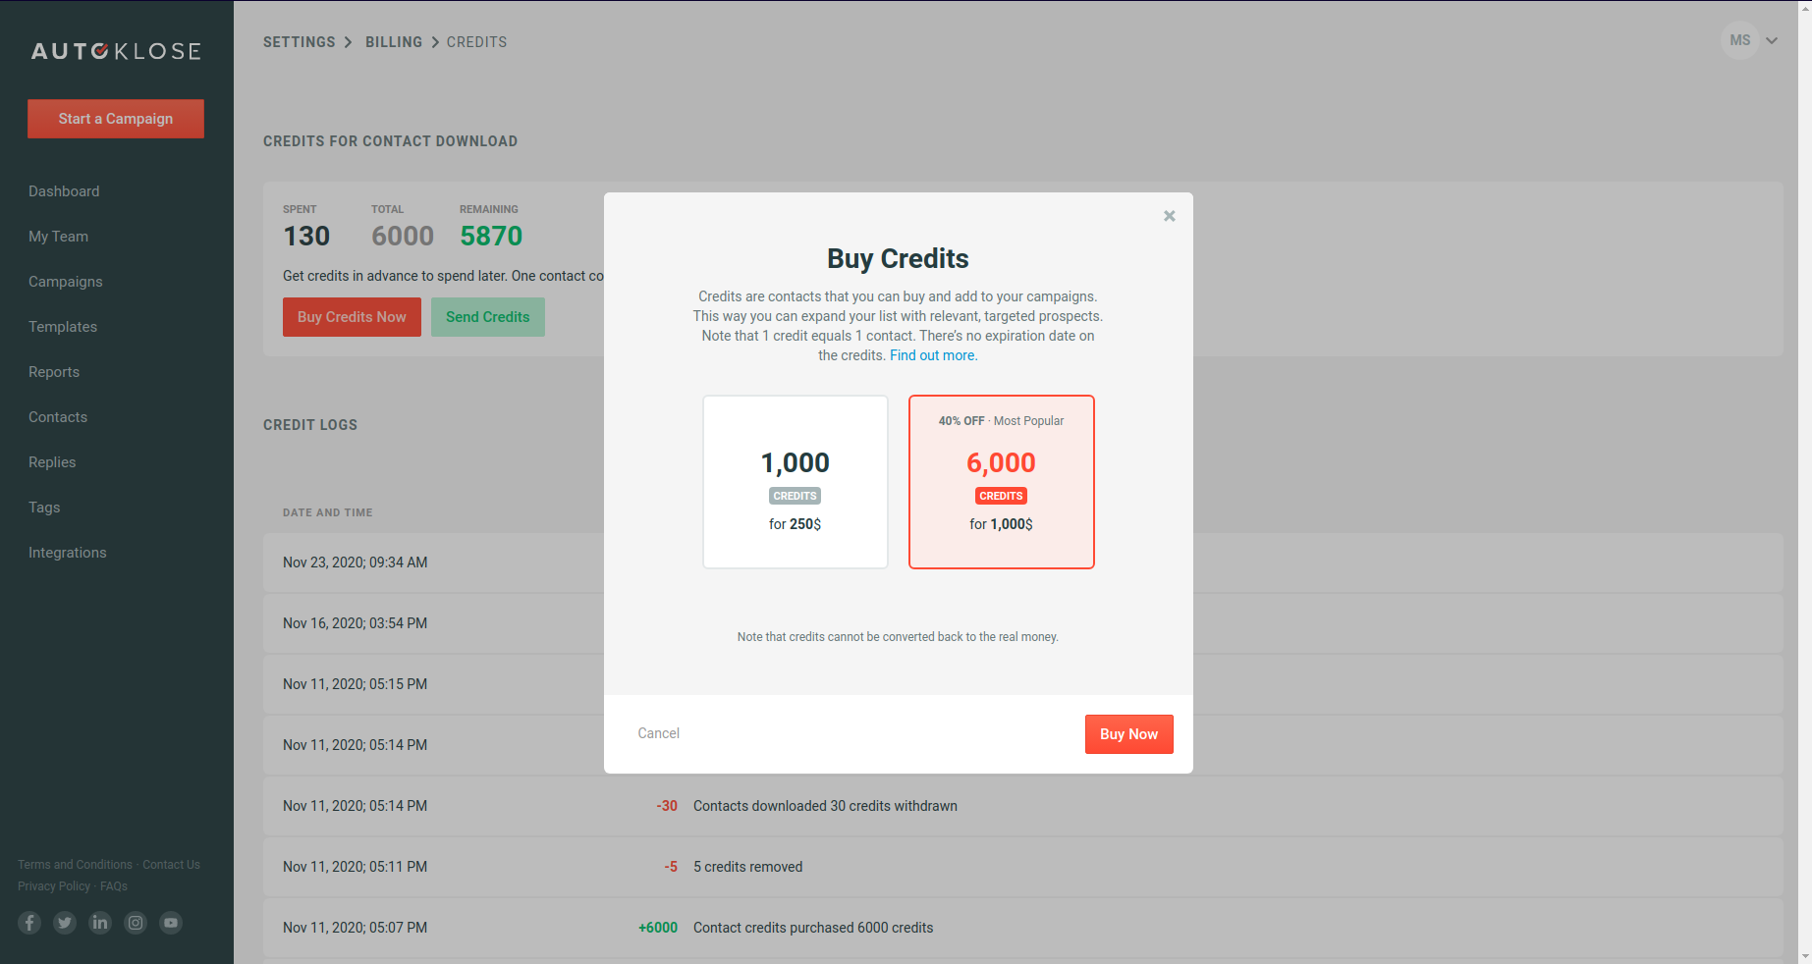
Task: Open the LinkedIn social icon
Action: (x=100, y=923)
